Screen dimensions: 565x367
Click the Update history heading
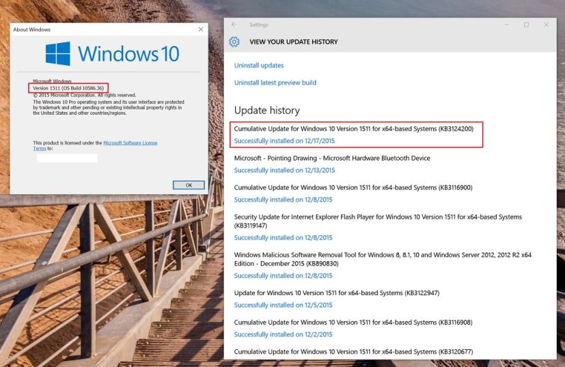coord(267,110)
